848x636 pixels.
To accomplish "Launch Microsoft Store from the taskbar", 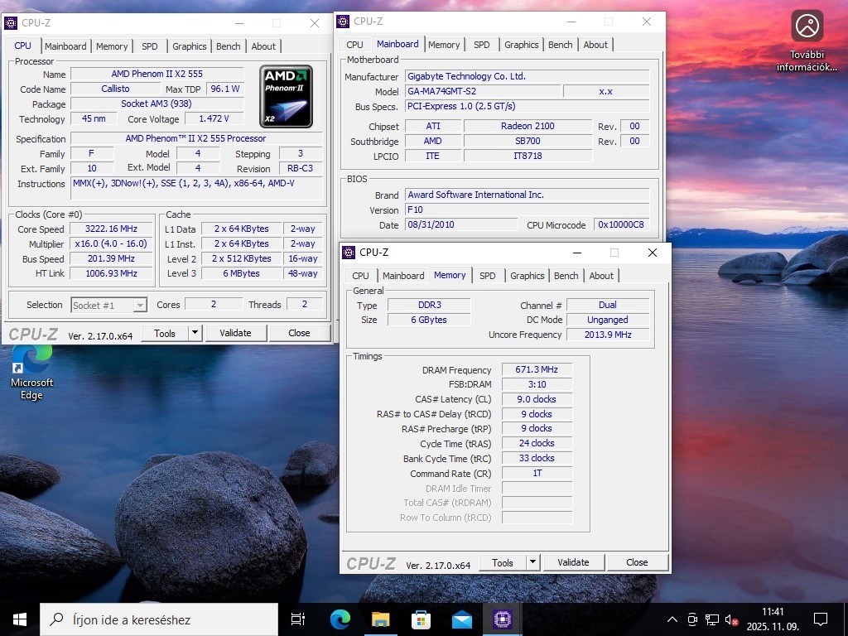I will [421, 619].
